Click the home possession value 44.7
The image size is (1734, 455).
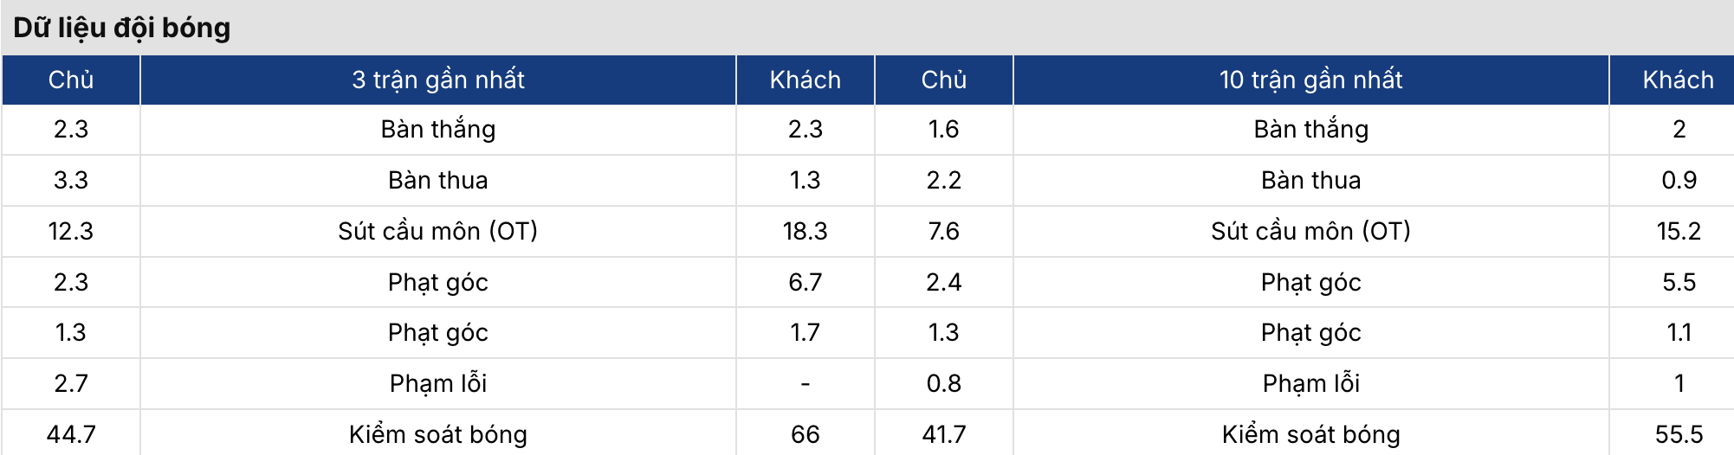[x=71, y=434]
